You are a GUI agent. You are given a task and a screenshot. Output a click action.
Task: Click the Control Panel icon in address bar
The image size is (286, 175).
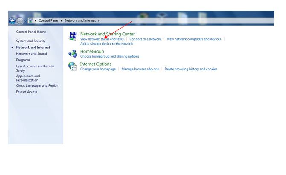[31, 20]
